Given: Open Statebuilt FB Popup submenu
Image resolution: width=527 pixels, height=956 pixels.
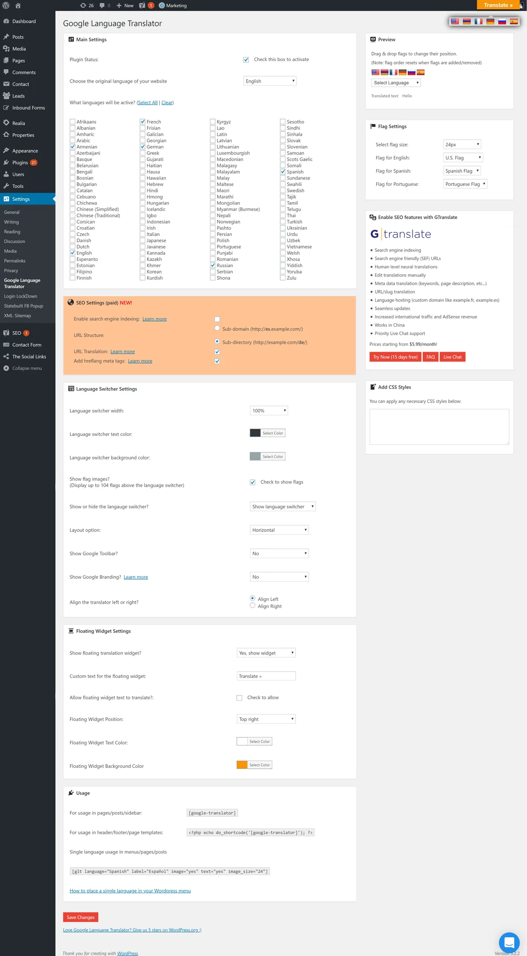Looking at the screenshot, I should pos(24,306).
